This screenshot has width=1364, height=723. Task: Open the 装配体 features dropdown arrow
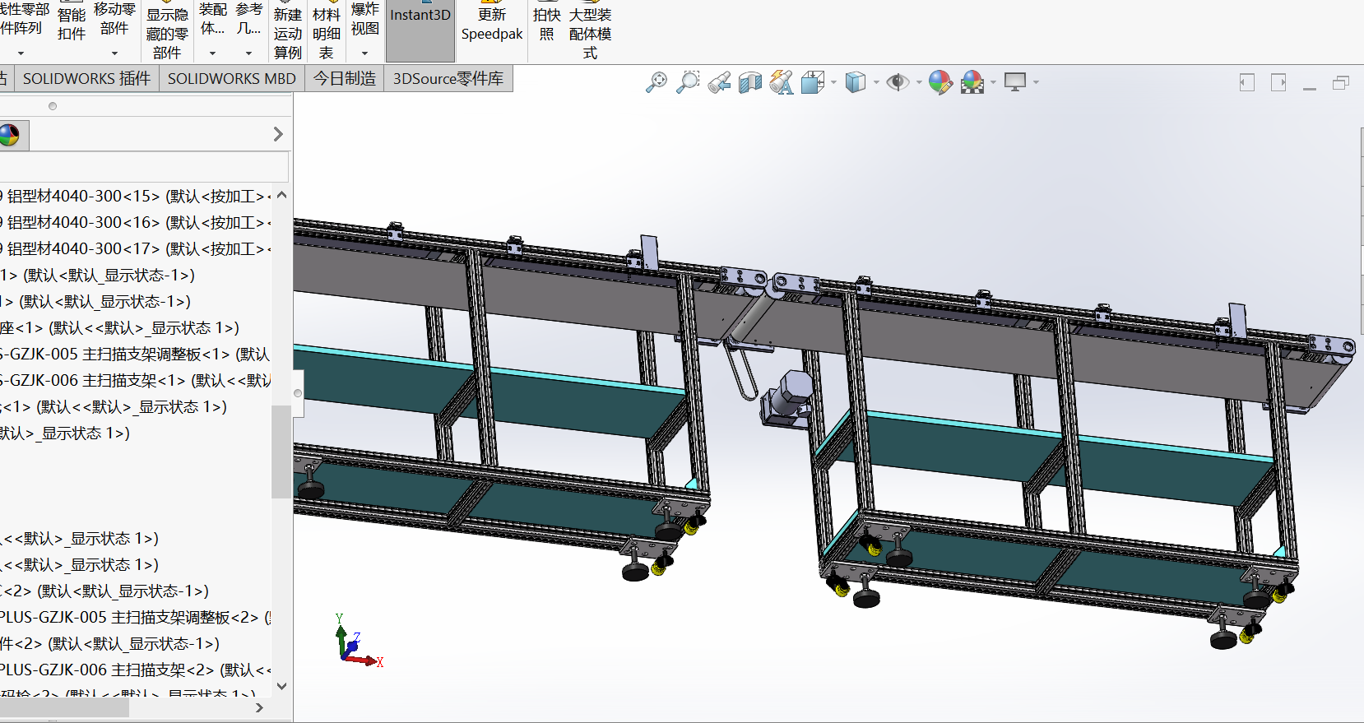coord(212,53)
